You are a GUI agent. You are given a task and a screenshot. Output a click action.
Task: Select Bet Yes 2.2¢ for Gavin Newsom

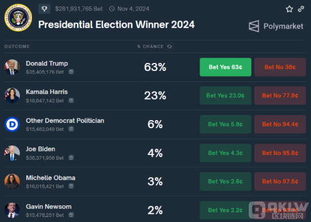pos(225,211)
